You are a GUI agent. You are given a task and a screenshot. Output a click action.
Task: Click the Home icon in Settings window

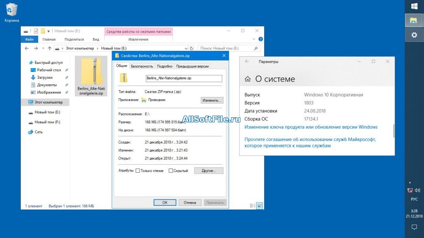click(x=248, y=79)
